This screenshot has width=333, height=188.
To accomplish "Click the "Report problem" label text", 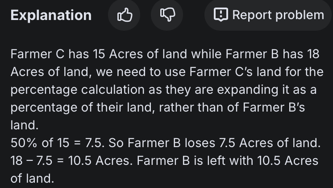I will [278, 15].
